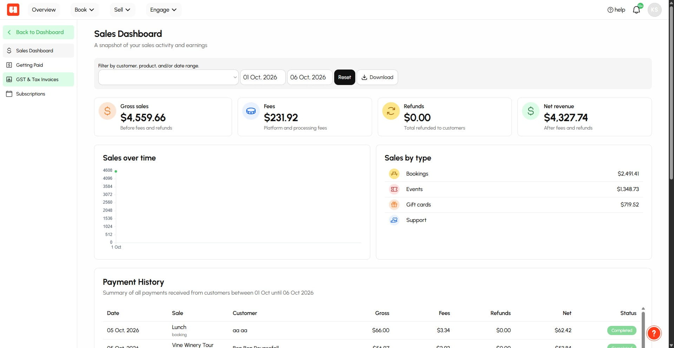
Task: Click the Status column header
Action: pos(628,313)
